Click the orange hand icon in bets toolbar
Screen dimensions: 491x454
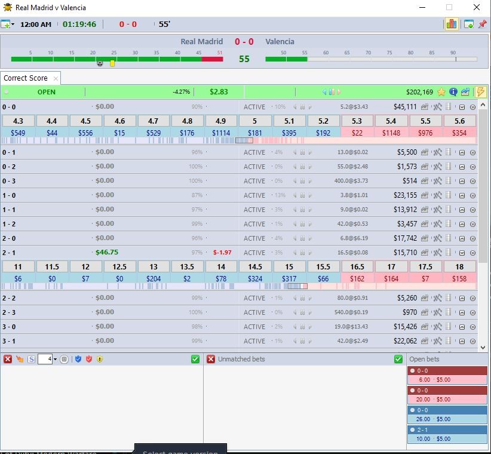(x=20, y=359)
